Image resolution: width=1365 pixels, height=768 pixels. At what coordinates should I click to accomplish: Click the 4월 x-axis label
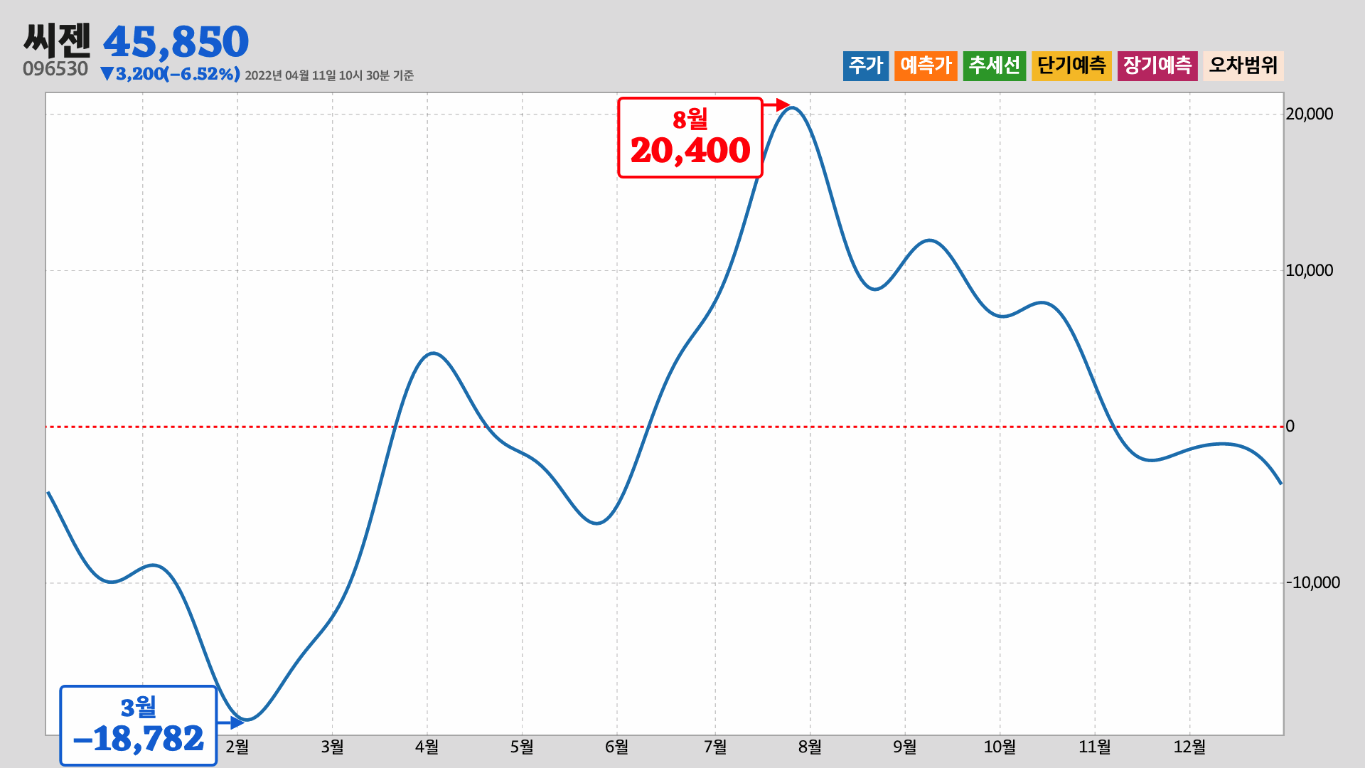click(x=427, y=747)
